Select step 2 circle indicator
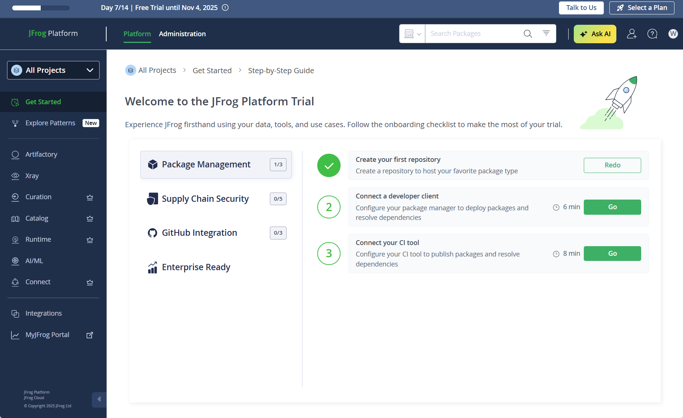The image size is (683, 418). [x=329, y=207]
